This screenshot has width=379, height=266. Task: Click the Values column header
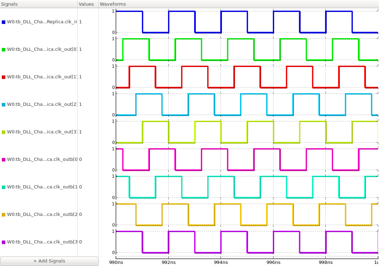(x=87, y=4)
